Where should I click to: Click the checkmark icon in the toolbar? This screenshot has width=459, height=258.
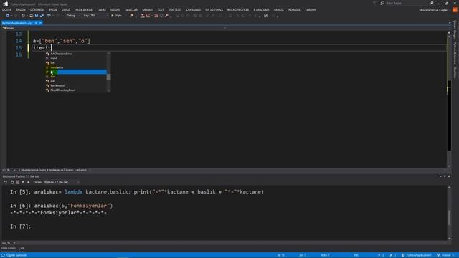click(x=266, y=16)
